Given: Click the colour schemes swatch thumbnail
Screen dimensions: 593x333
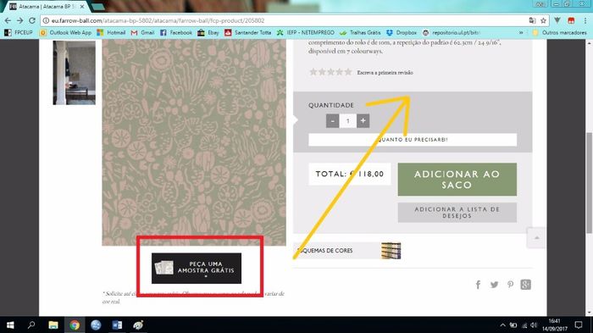Looking at the screenshot, I should (x=391, y=251).
